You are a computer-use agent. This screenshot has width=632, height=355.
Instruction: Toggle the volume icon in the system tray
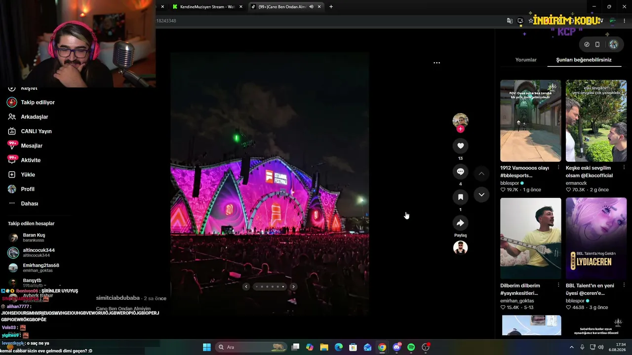[601, 347]
